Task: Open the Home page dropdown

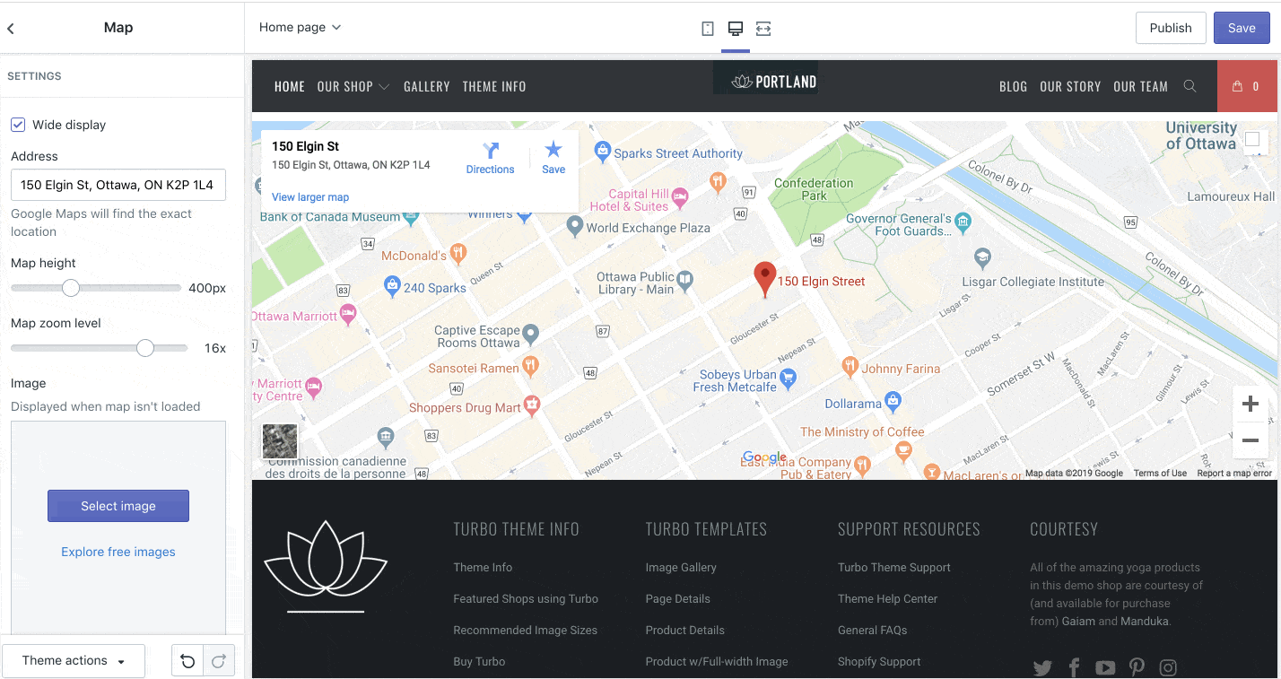Action: [x=300, y=28]
